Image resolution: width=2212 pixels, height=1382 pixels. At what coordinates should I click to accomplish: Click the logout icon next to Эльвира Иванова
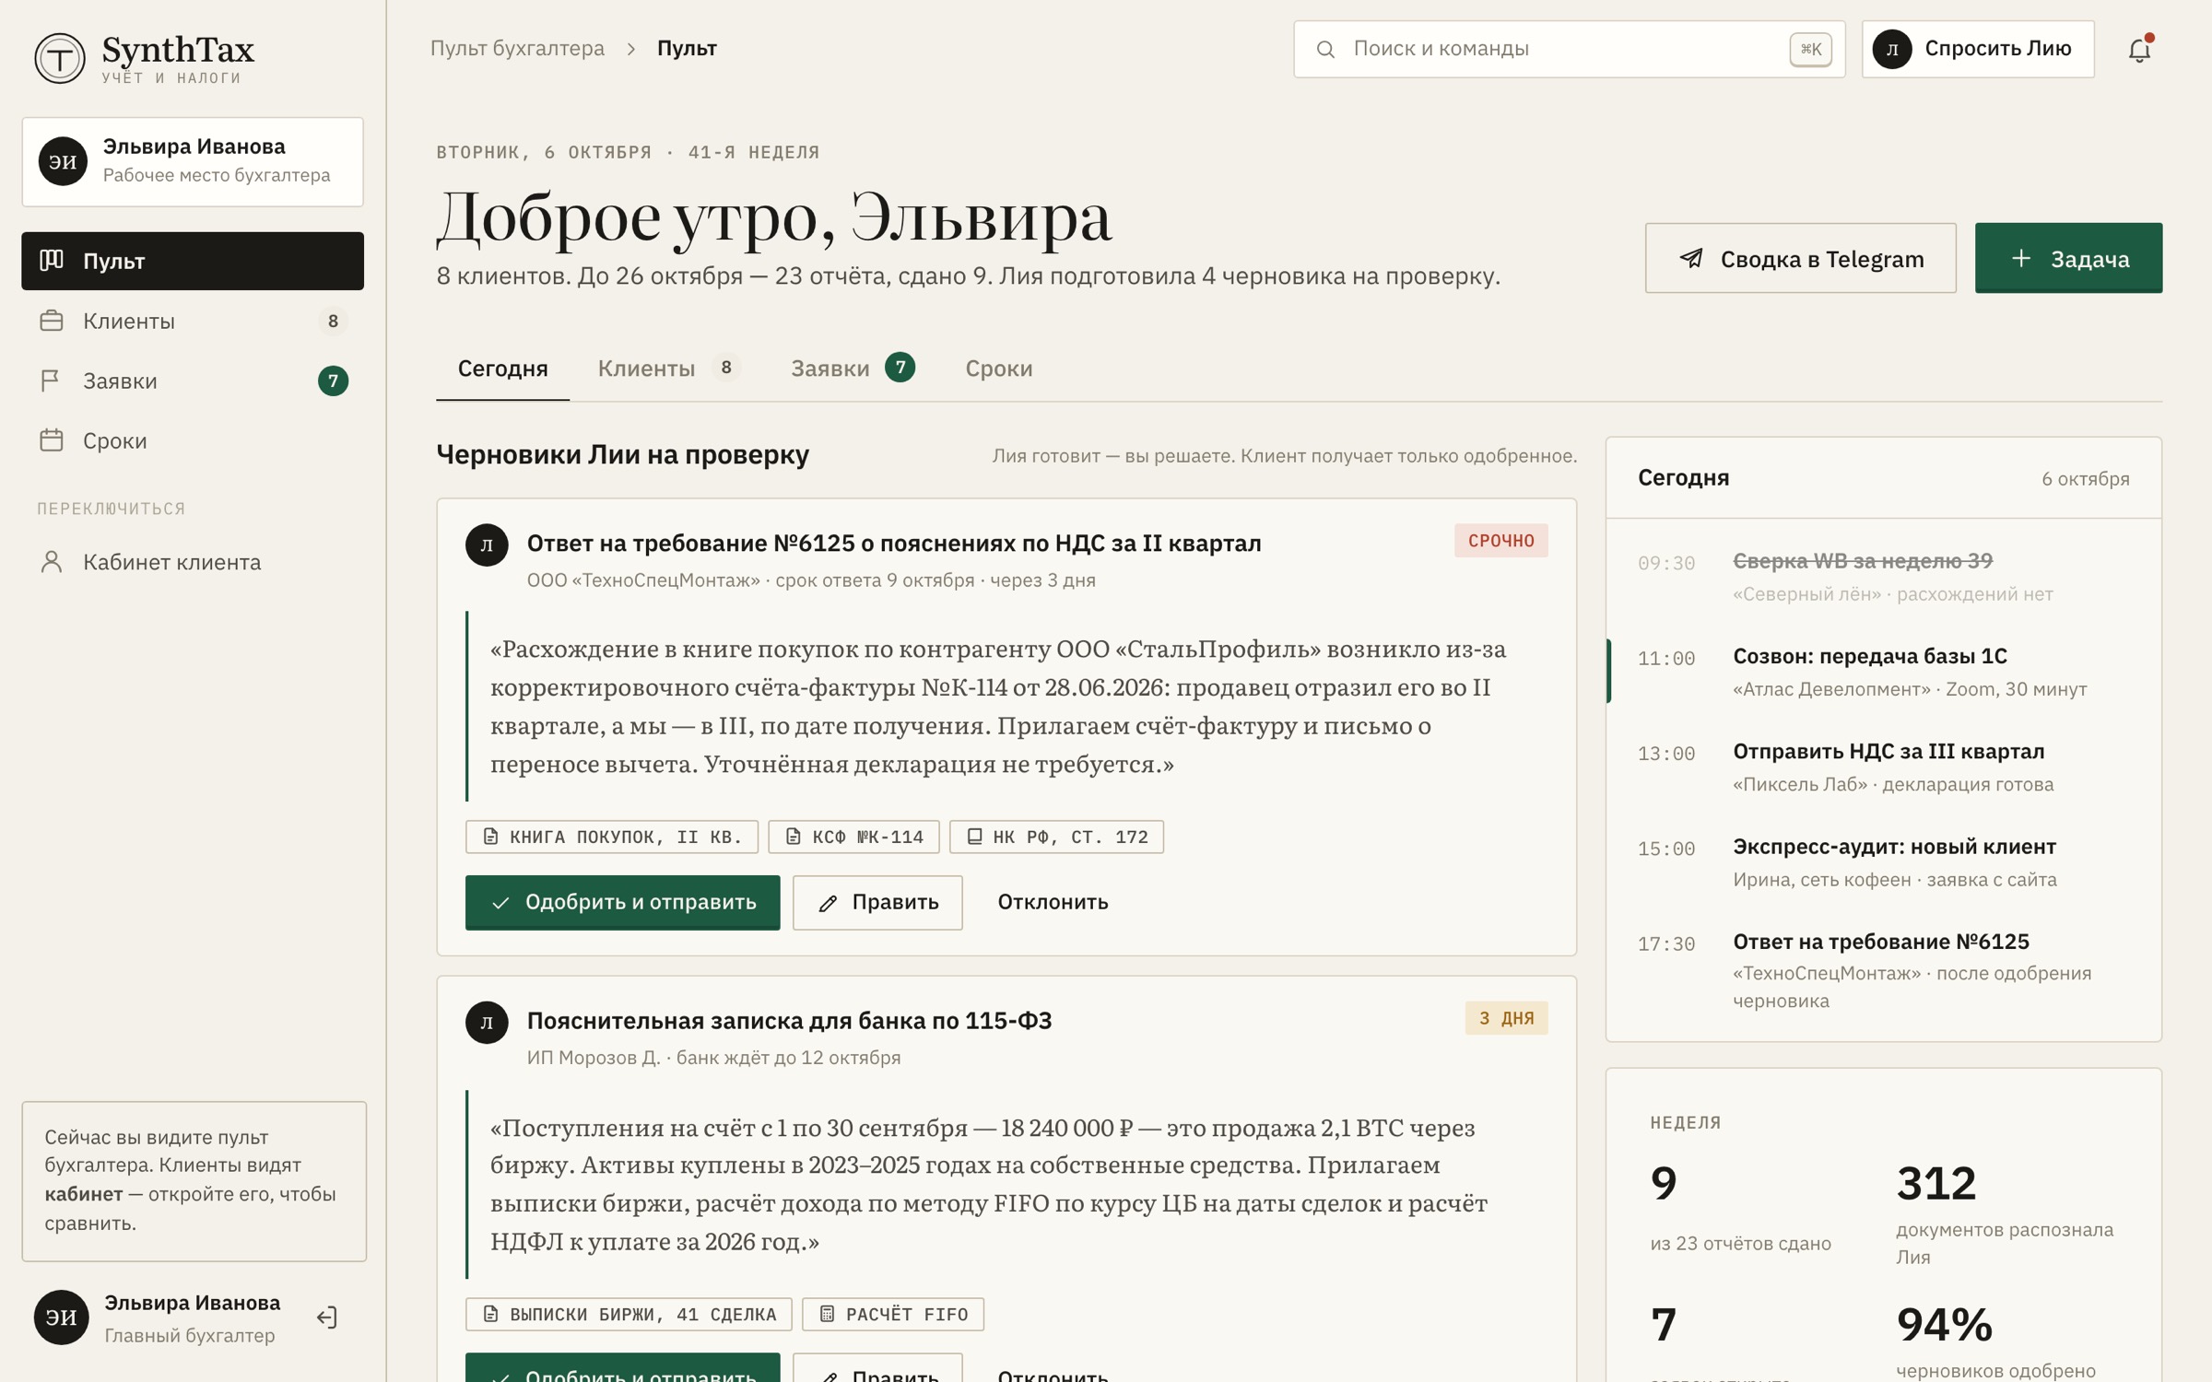(x=327, y=1318)
